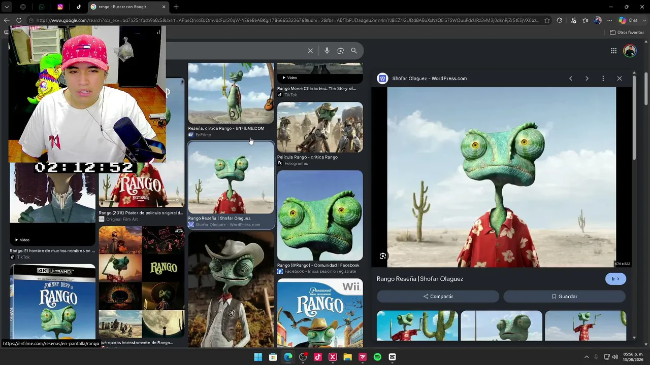The image size is (650, 365).
Task: Open a new browser tab
Action: pyautogui.click(x=176, y=7)
